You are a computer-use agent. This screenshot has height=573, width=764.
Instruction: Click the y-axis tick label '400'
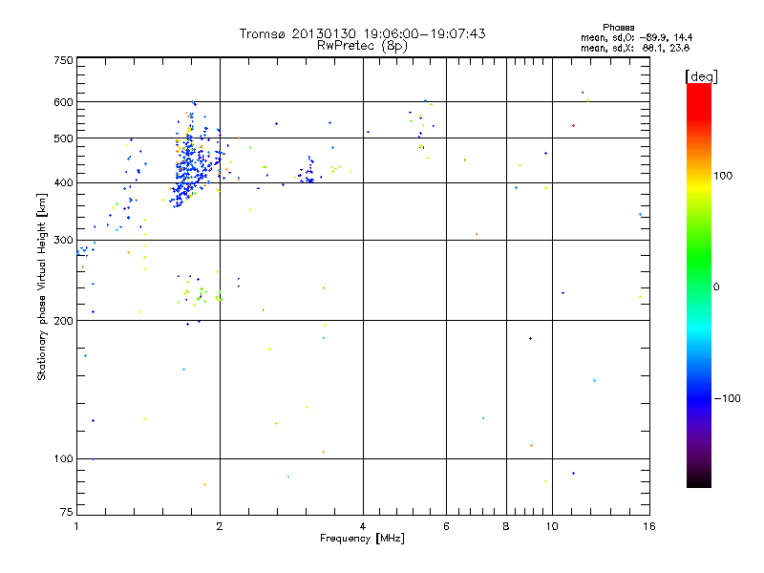pyautogui.click(x=63, y=183)
